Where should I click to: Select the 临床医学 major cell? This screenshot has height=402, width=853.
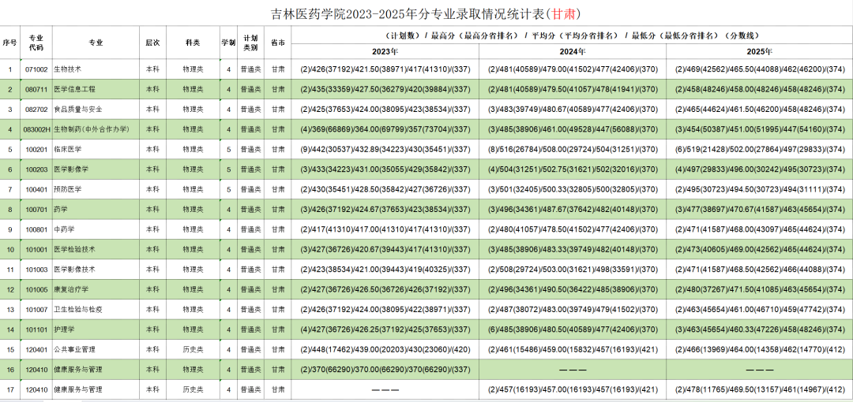(x=96, y=149)
